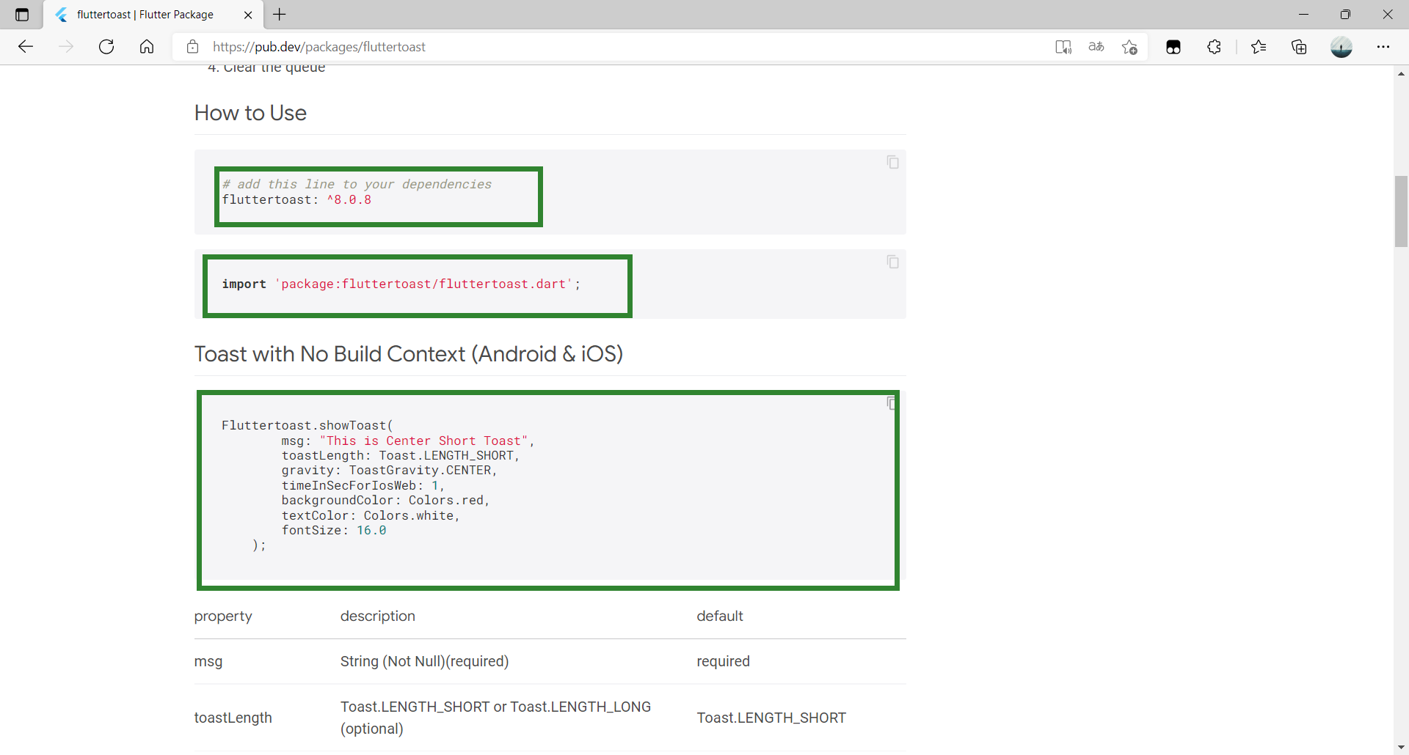Open a new tab with plus button
The image size is (1409, 755).
click(x=280, y=14)
